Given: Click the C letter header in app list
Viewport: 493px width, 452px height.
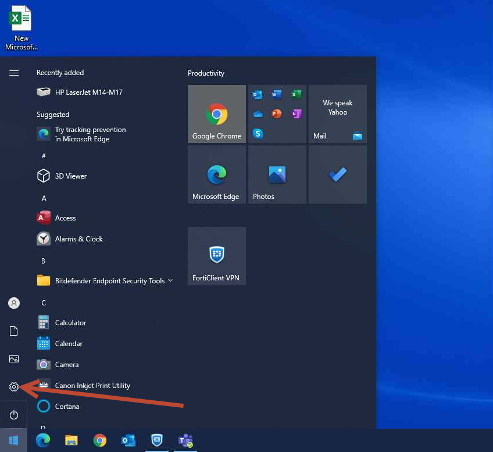Looking at the screenshot, I should click(x=44, y=302).
